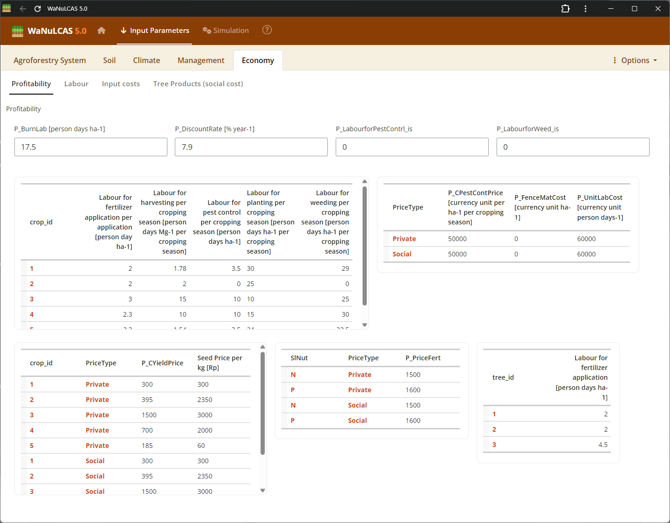Screen dimensions: 670x523
Task: Go back with the arrow icon
Action: coord(23,9)
